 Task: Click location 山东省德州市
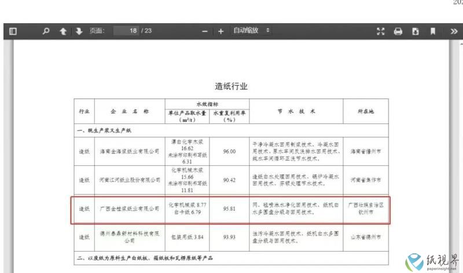[366, 237]
